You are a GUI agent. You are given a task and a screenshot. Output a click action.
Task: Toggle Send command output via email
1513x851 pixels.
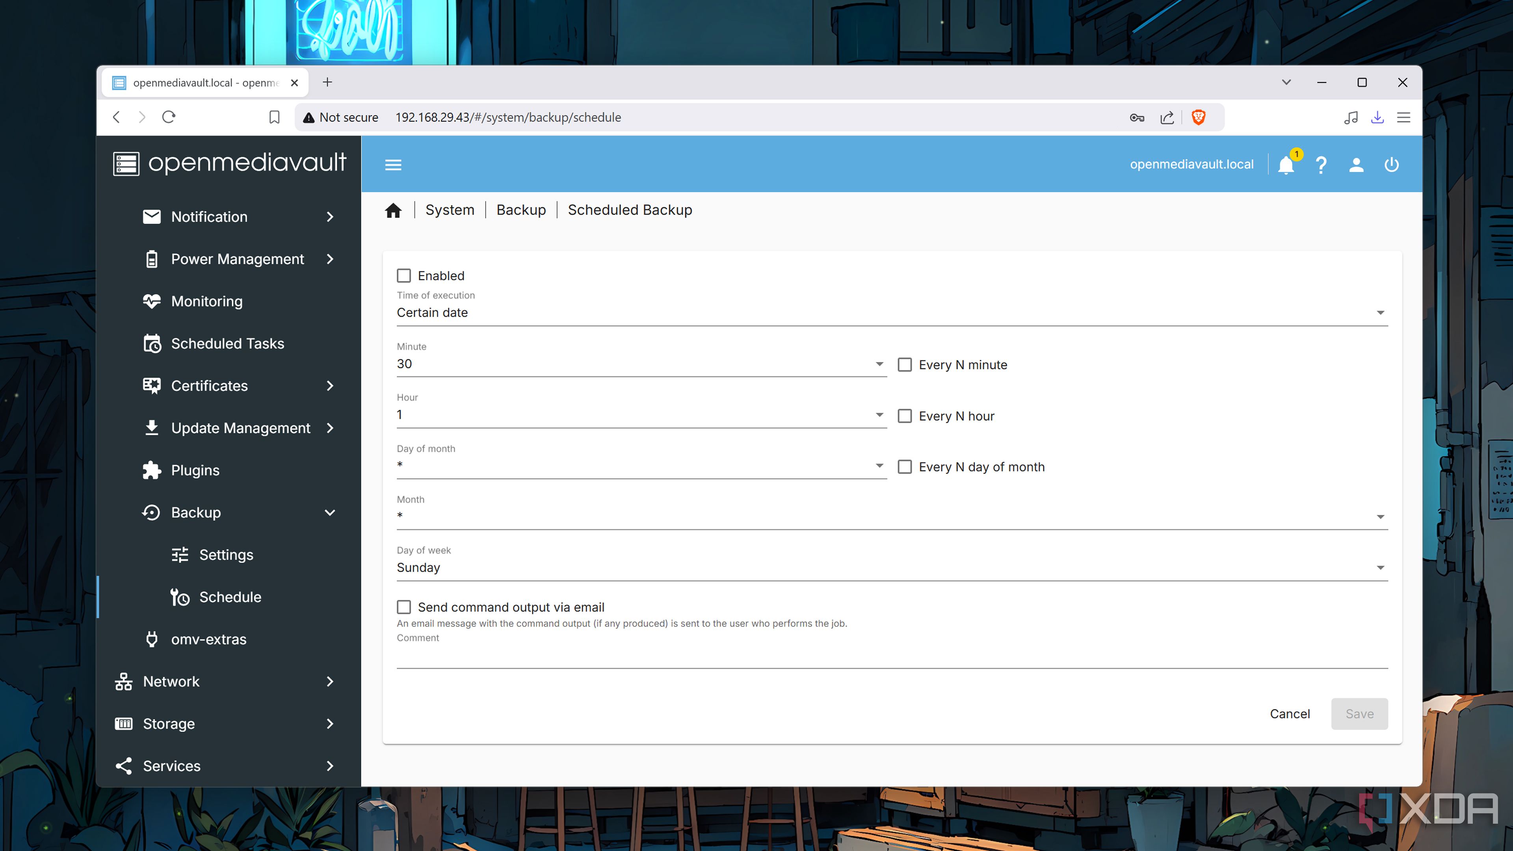(403, 607)
